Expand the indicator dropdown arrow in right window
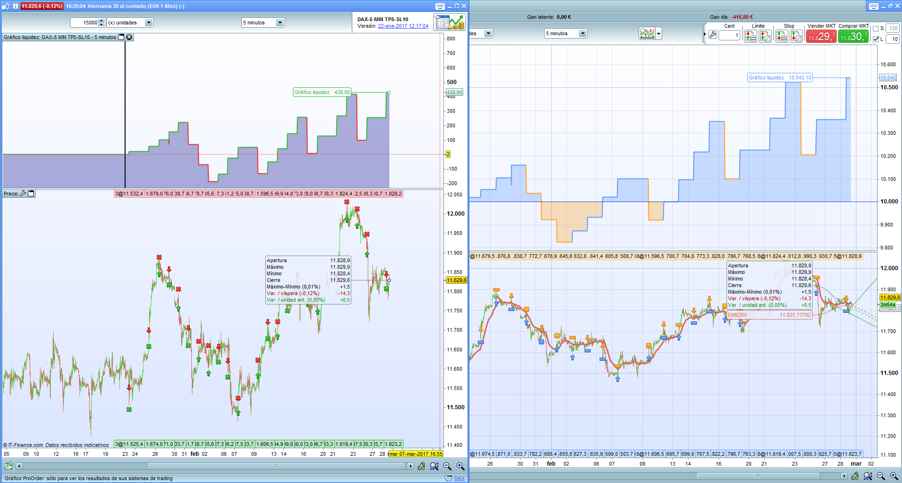This screenshot has width=902, height=483. 659,33
